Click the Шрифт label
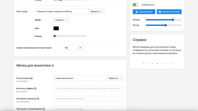Image resolution: width=198 pixels, height=111 pixels. pyautogui.click(x=38, y=20)
